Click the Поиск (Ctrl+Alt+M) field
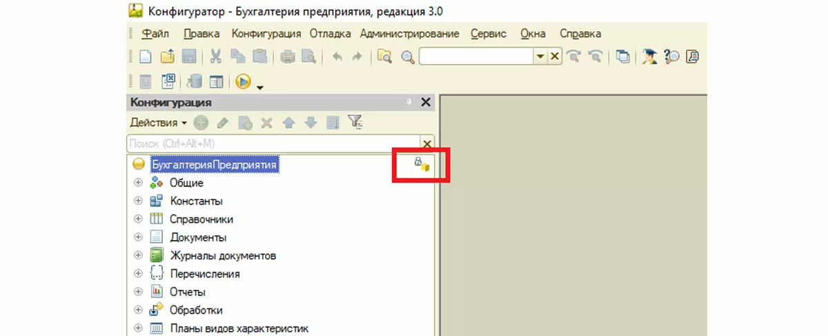The image size is (828, 336). [x=274, y=144]
